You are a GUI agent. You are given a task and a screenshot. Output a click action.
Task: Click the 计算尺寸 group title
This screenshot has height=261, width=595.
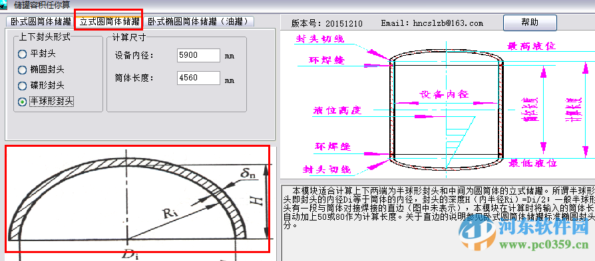tap(129, 37)
